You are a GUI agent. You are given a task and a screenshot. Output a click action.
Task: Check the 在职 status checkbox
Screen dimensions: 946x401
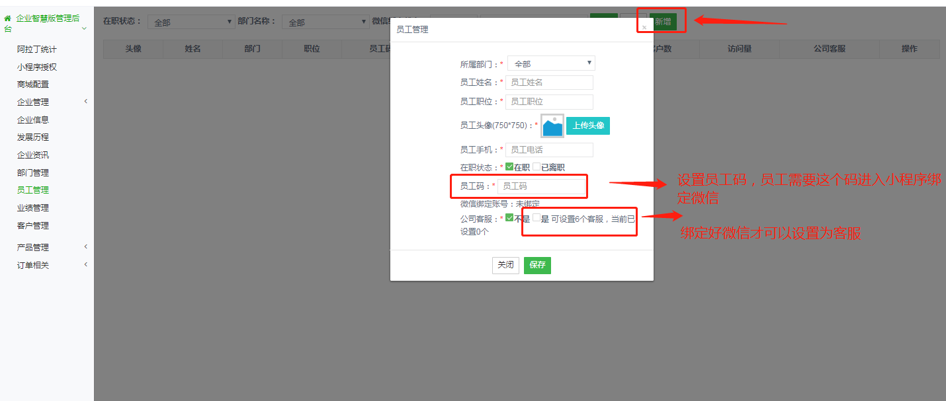click(x=509, y=167)
